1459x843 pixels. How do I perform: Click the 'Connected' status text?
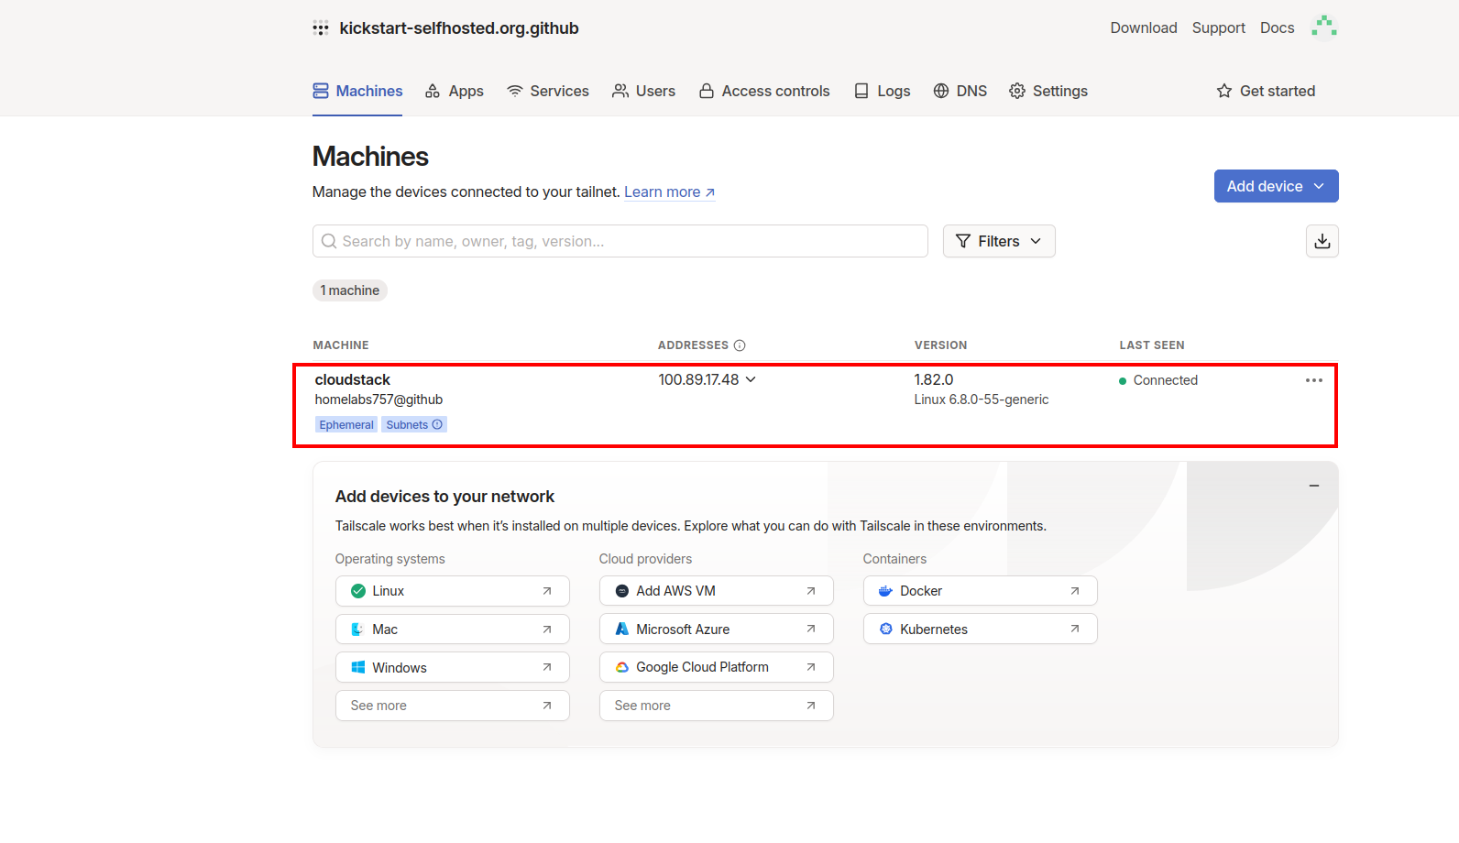point(1165,380)
